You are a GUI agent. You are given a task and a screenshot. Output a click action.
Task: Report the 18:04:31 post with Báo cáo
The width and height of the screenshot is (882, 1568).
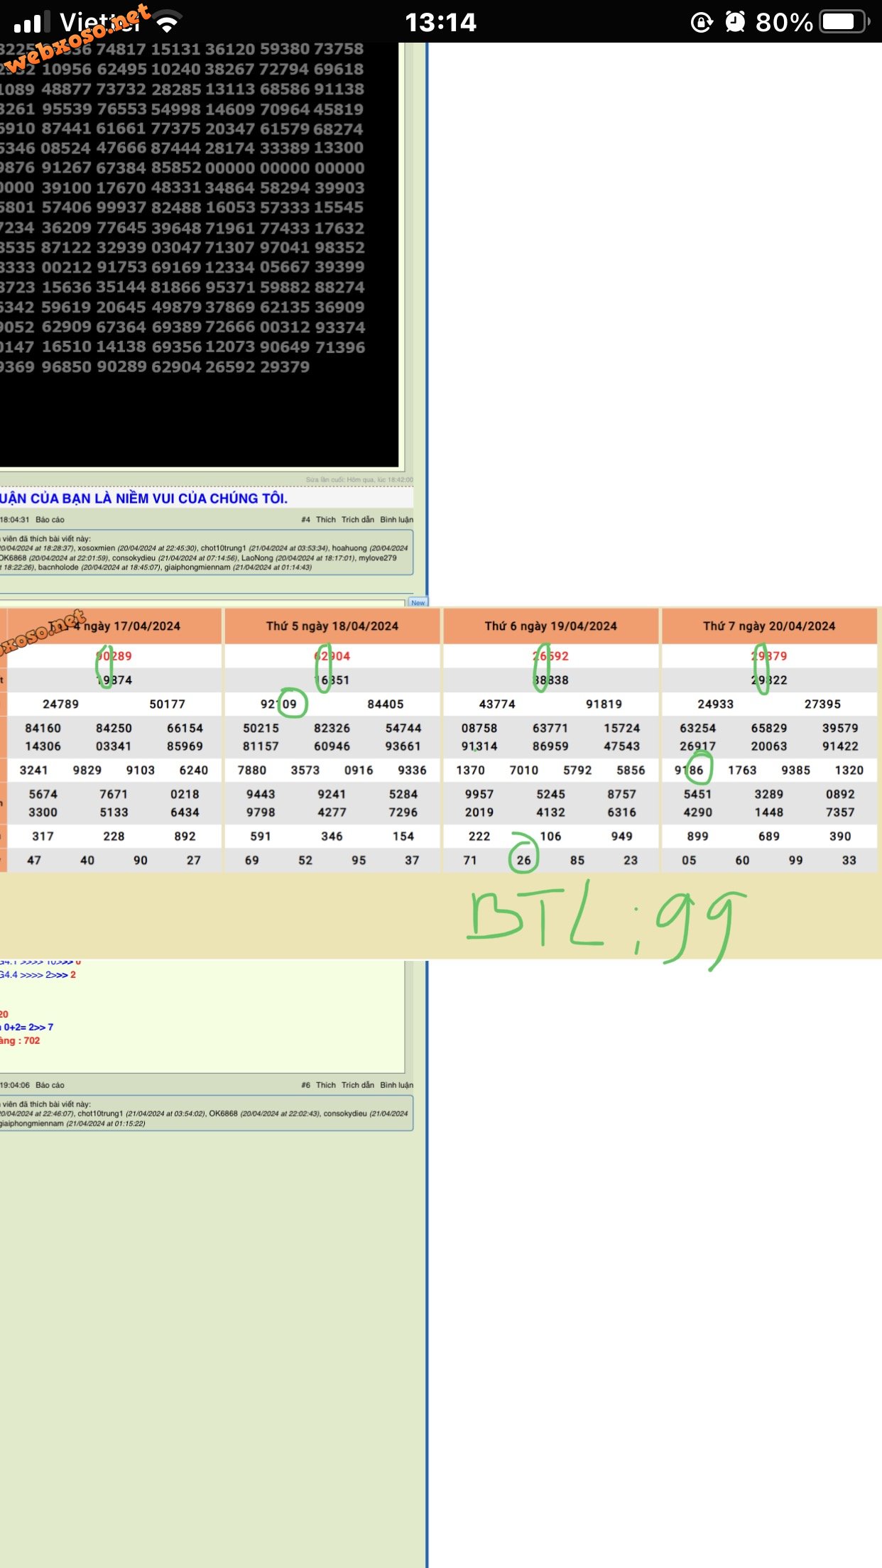coord(50,520)
